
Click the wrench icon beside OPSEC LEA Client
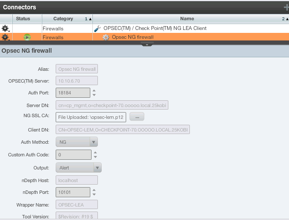click(x=97, y=29)
